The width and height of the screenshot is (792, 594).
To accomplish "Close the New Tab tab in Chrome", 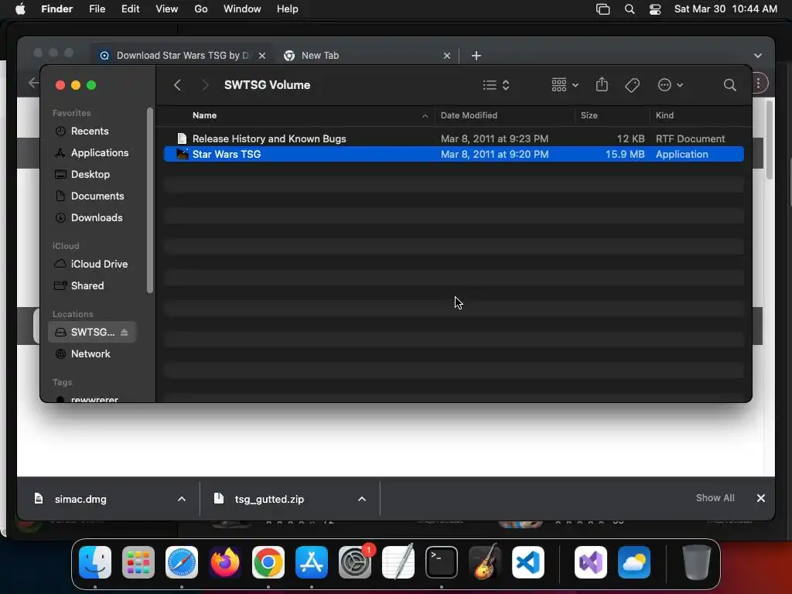I will click(x=446, y=56).
